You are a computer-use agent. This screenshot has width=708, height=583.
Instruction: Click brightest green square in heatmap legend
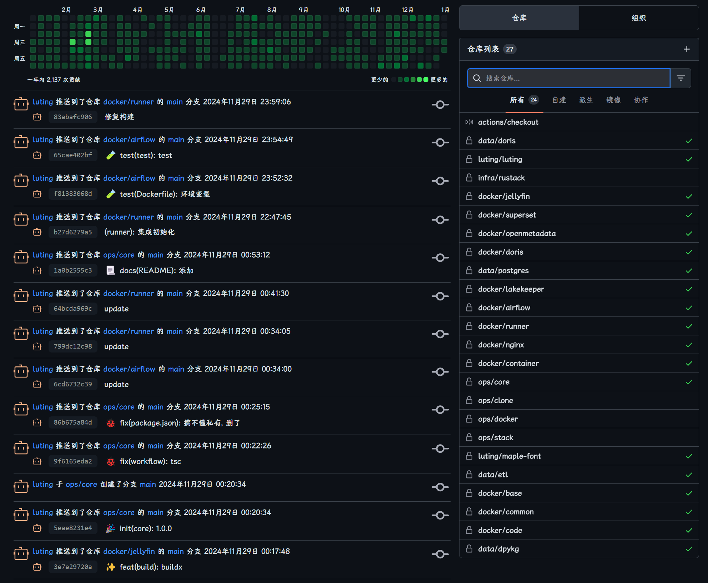pos(426,80)
